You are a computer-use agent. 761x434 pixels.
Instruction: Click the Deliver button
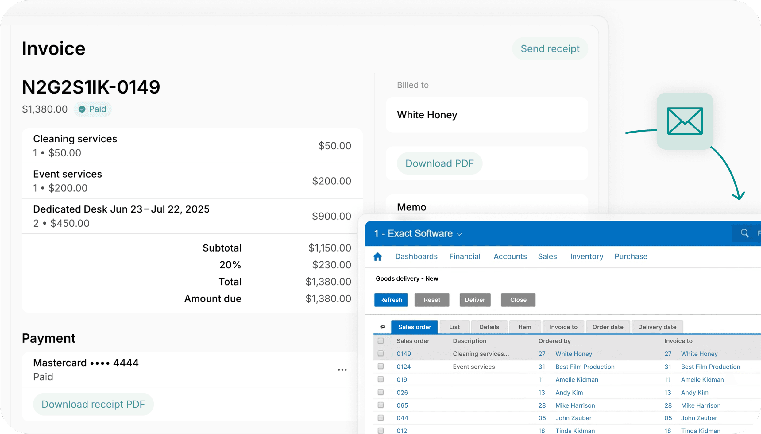475,300
